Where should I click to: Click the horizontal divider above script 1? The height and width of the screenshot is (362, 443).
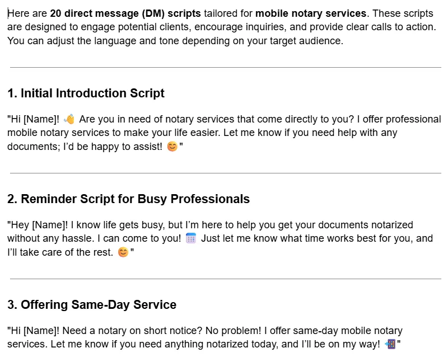226,68
